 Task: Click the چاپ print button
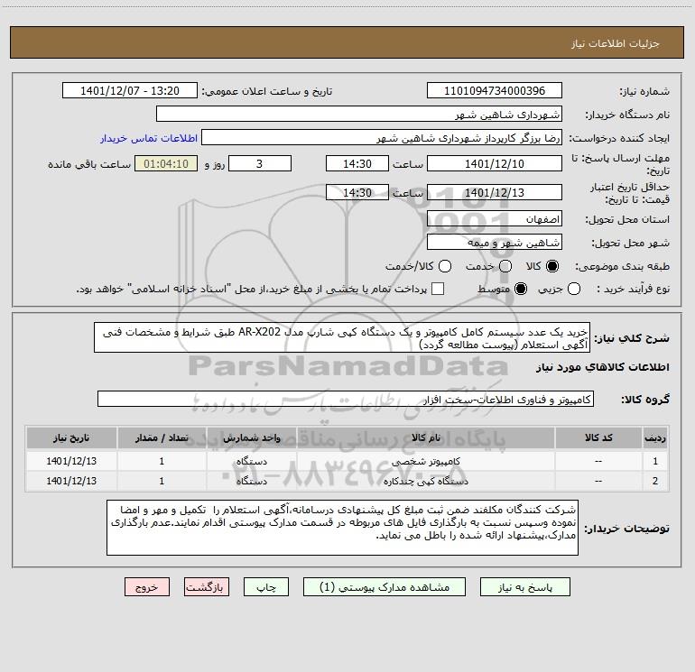[266, 587]
